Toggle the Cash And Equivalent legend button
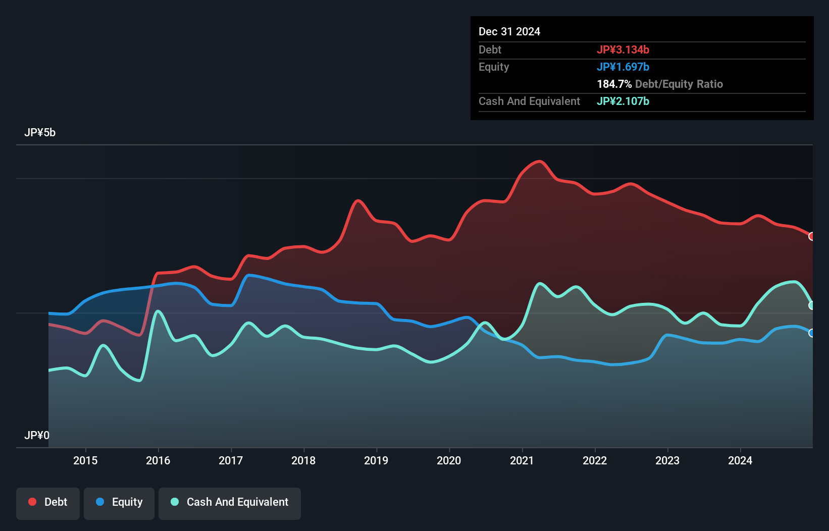The height and width of the screenshot is (531, 829). [230, 503]
